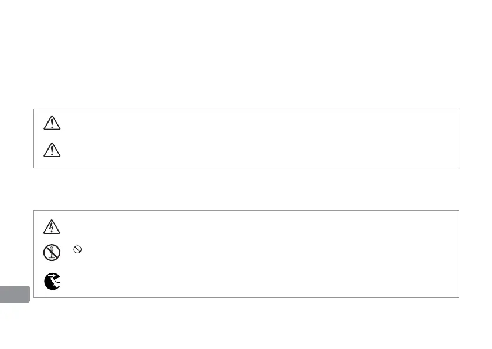Click the empty middle of the upper warning box
Screen dimensions: 492x349
click(x=246, y=138)
